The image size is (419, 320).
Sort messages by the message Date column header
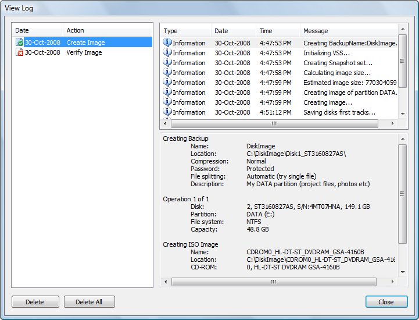tap(234, 31)
